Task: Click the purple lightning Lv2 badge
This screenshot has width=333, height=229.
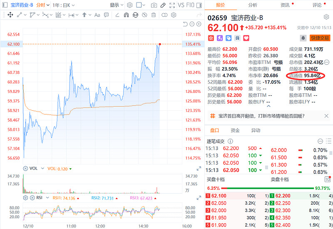Action: pos(220,38)
